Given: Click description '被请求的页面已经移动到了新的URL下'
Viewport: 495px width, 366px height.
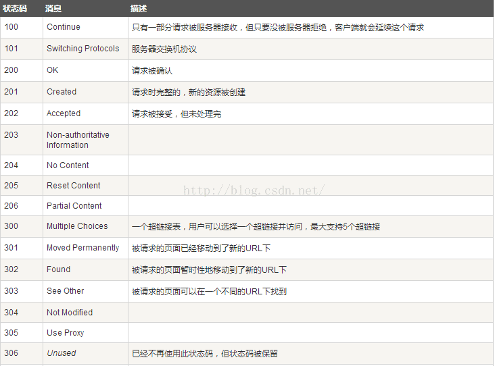Looking at the screenshot, I should 201,249.
